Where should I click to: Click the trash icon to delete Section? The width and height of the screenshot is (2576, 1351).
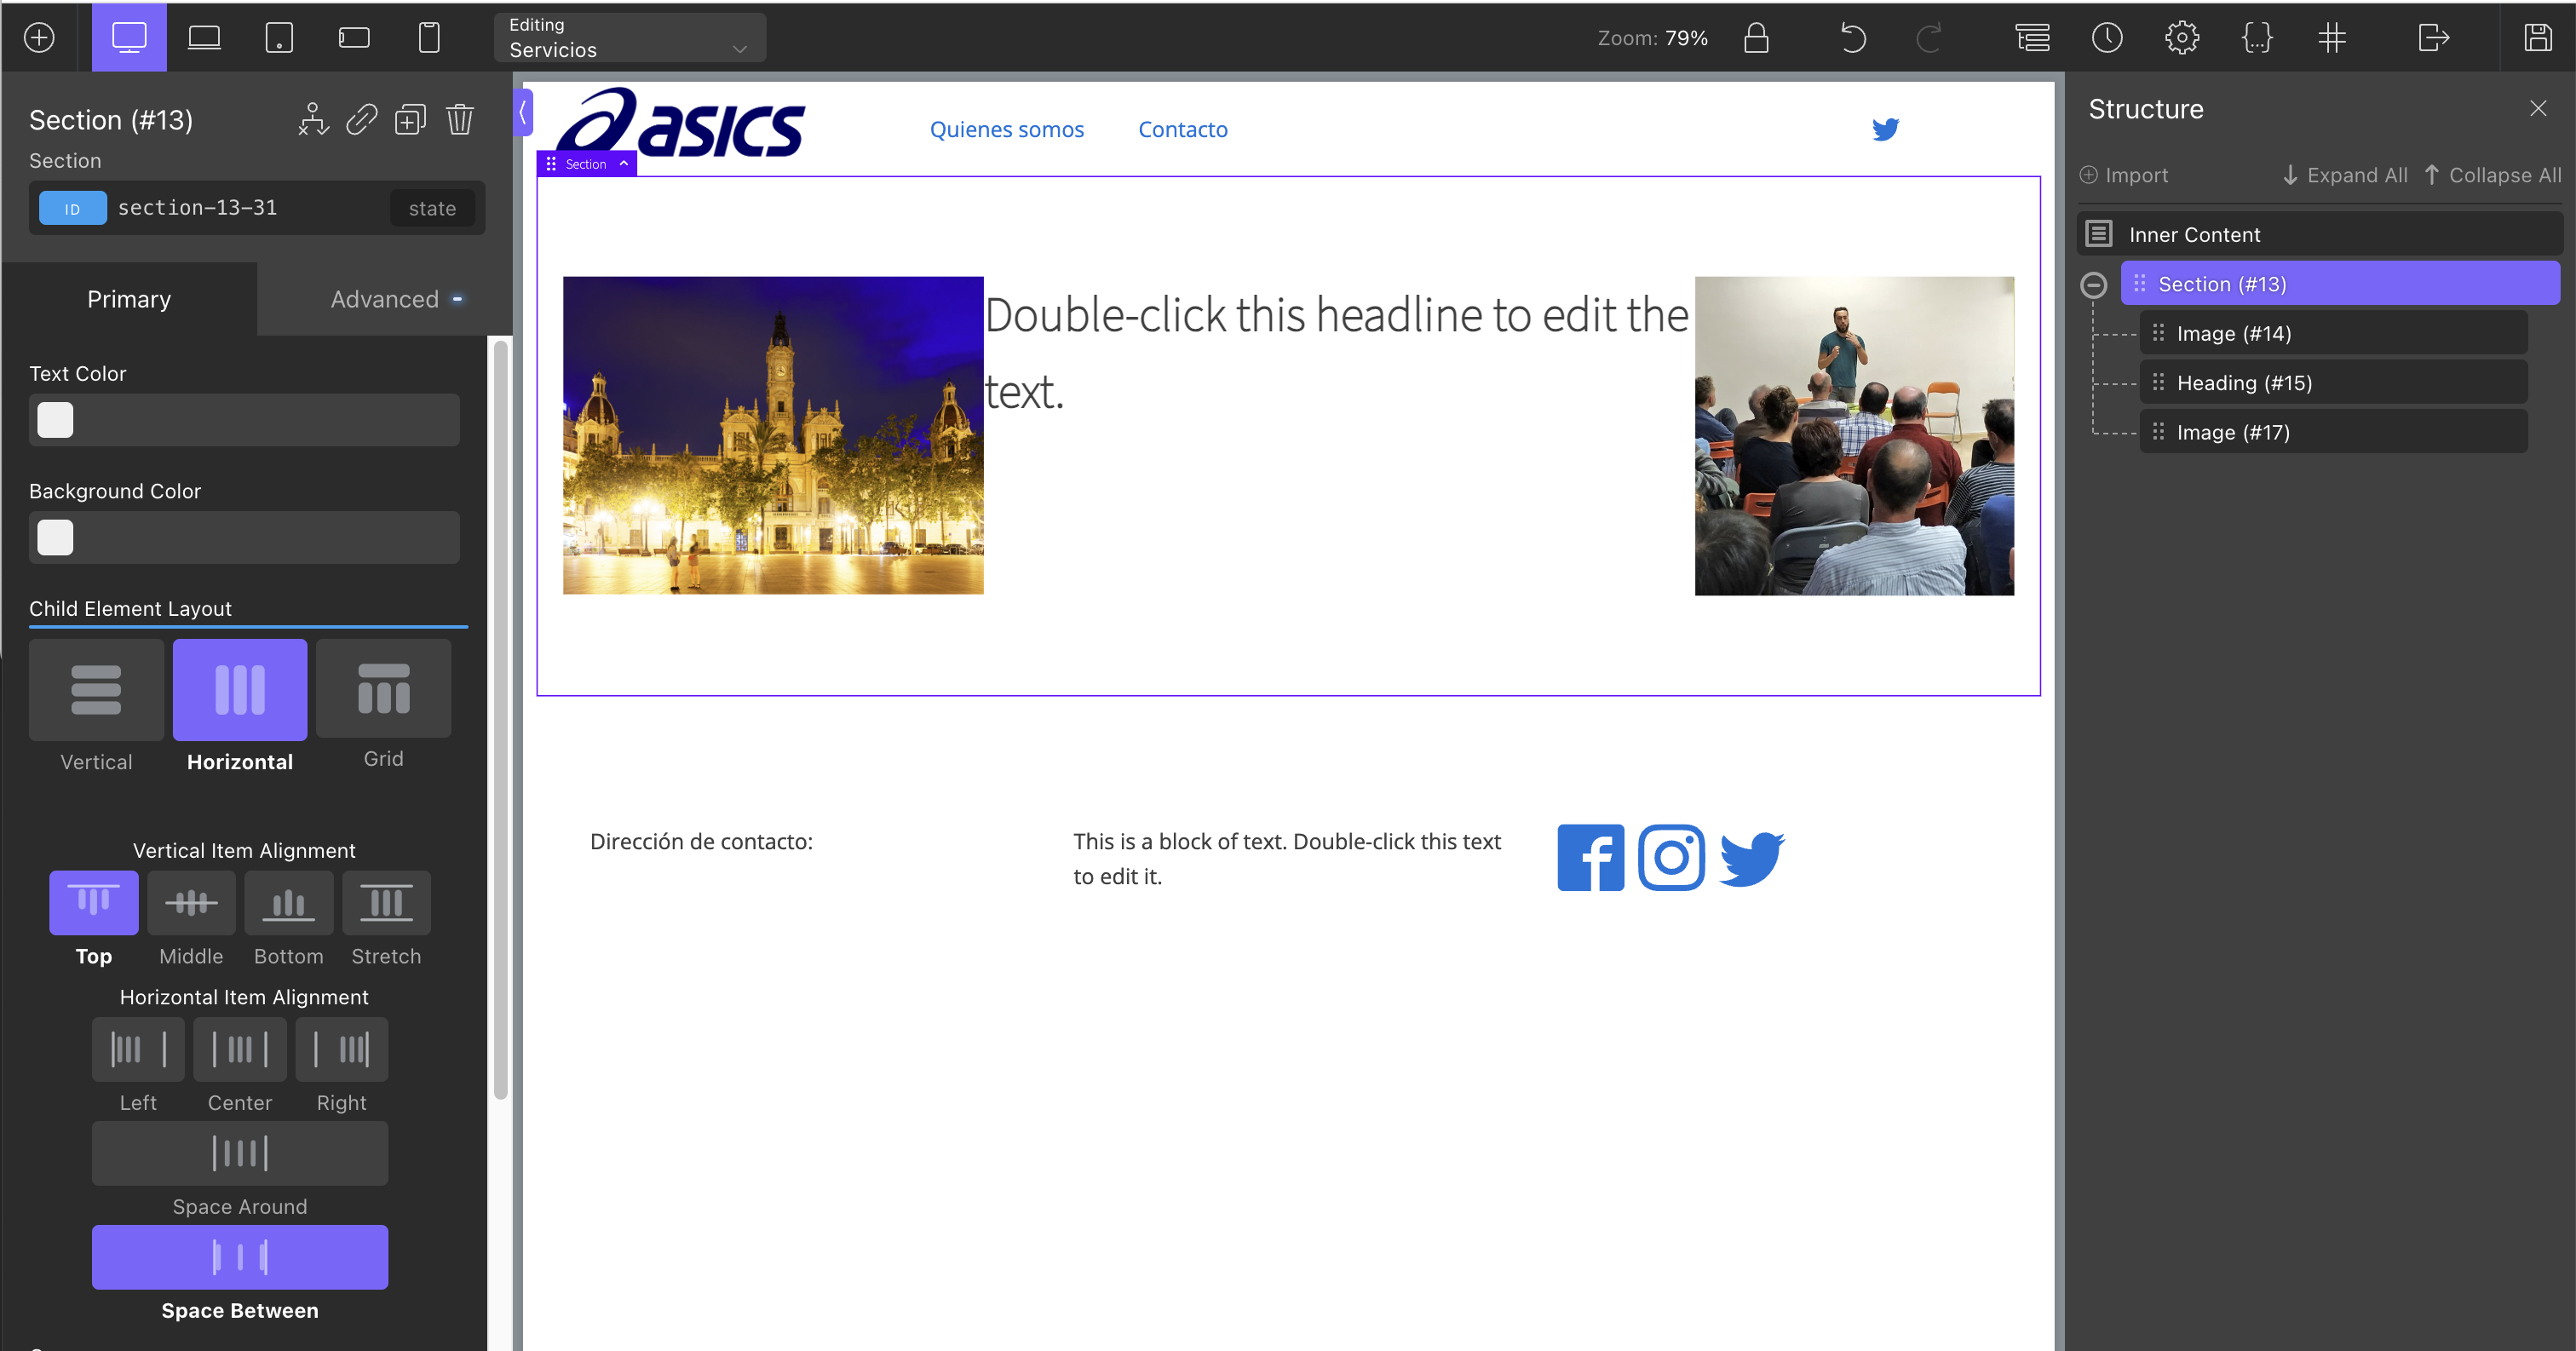[460, 120]
